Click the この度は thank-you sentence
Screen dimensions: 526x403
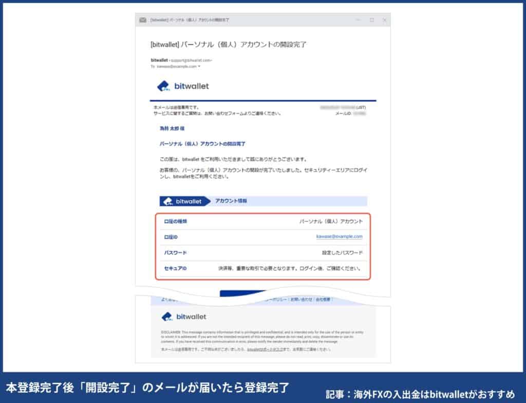(x=233, y=159)
